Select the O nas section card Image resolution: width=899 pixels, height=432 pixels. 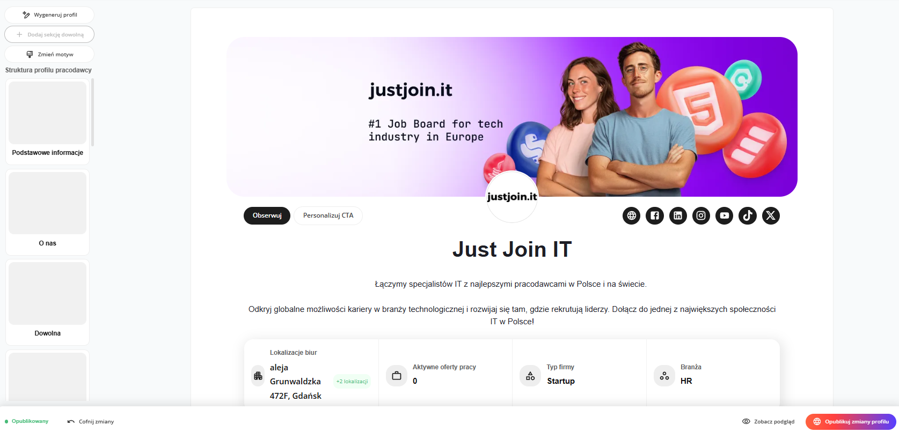(x=48, y=212)
